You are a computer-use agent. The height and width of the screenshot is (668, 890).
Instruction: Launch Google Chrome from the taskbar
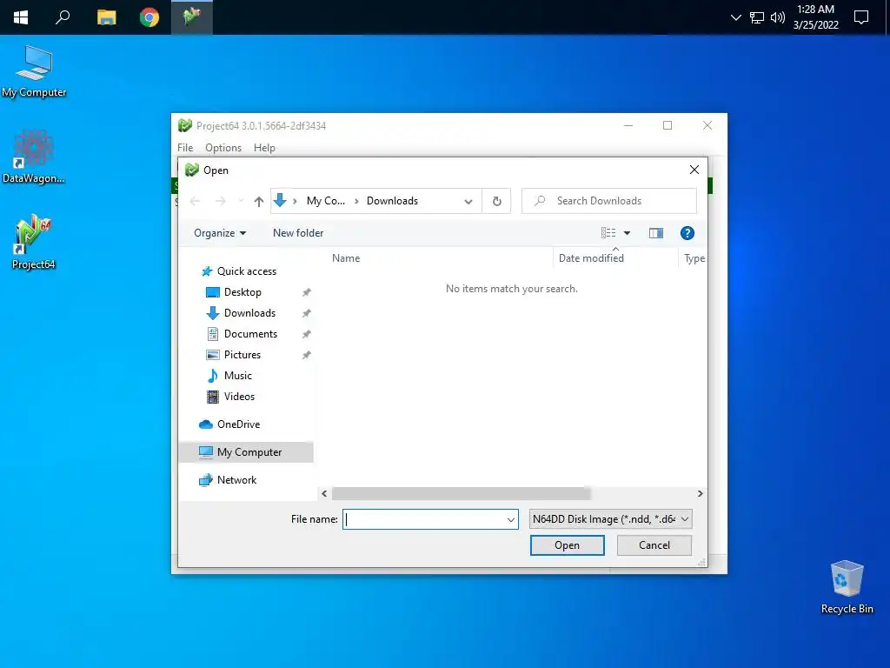149,17
